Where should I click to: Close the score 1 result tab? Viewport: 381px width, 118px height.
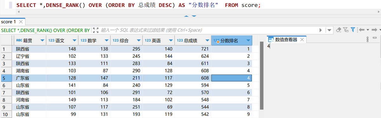point(21,22)
